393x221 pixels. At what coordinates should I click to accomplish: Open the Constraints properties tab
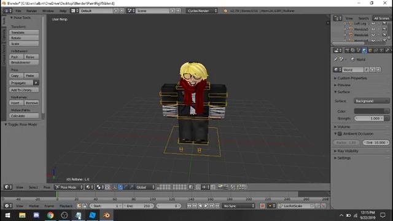(376, 50)
